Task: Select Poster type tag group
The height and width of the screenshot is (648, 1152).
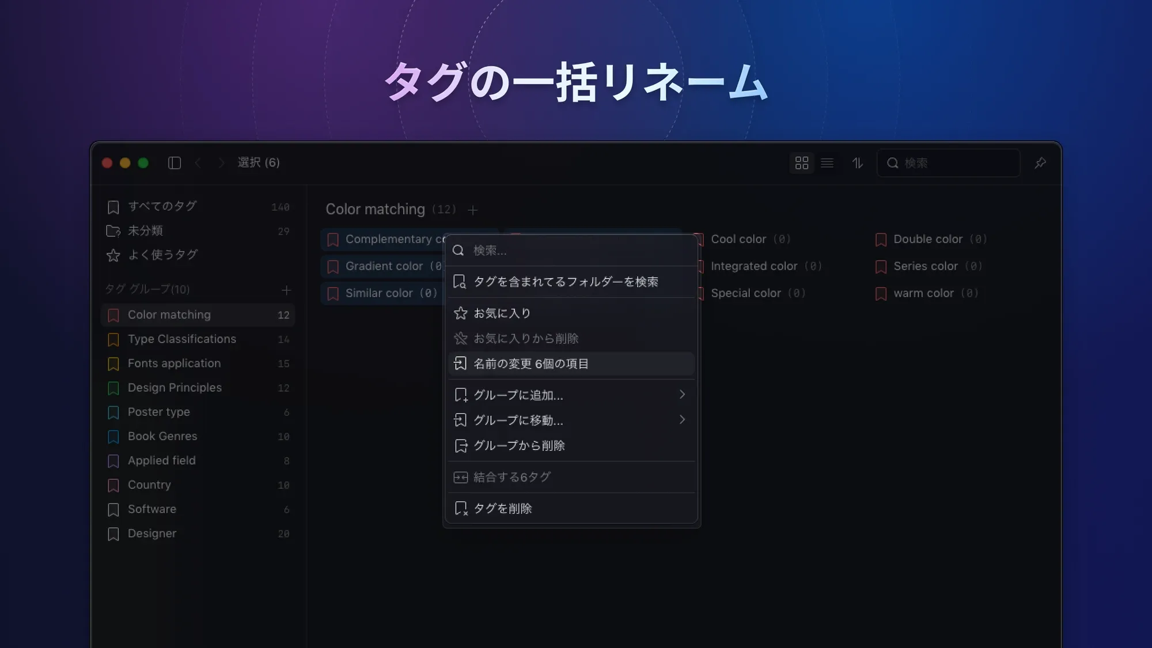Action: pos(198,412)
